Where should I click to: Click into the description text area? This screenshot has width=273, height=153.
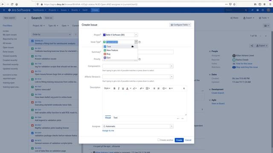tap(145, 103)
